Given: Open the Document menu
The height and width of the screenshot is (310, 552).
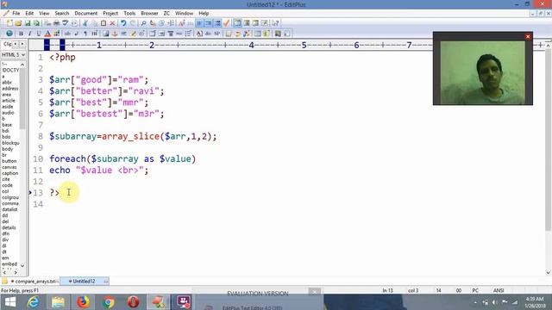Looking at the screenshot, I should coord(86,13).
